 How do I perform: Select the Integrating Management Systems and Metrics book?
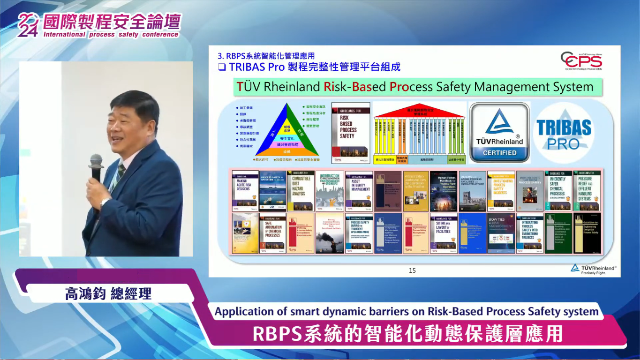coord(388,233)
